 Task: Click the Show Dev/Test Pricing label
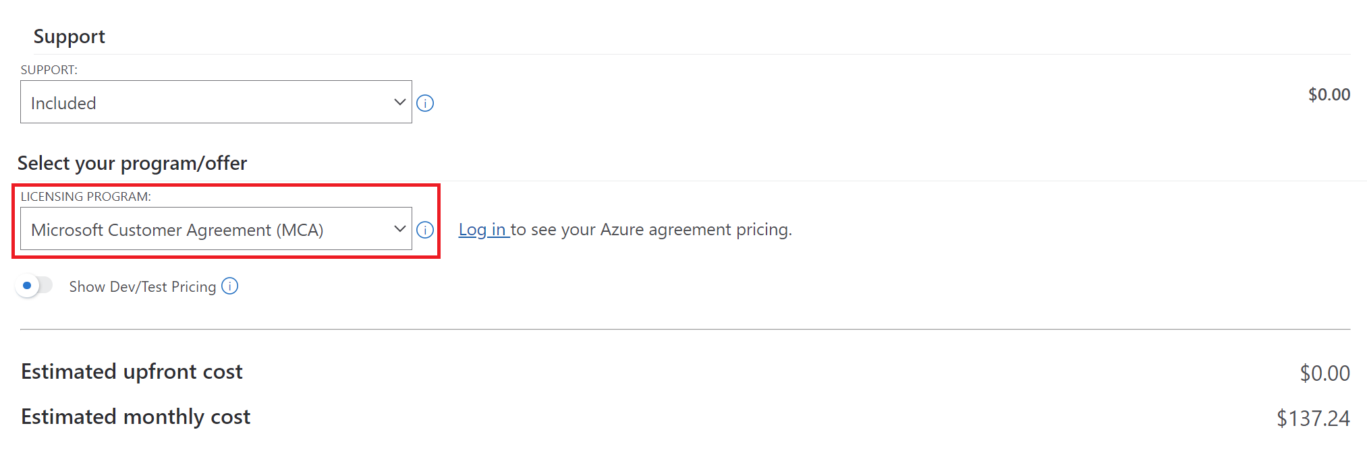[142, 287]
